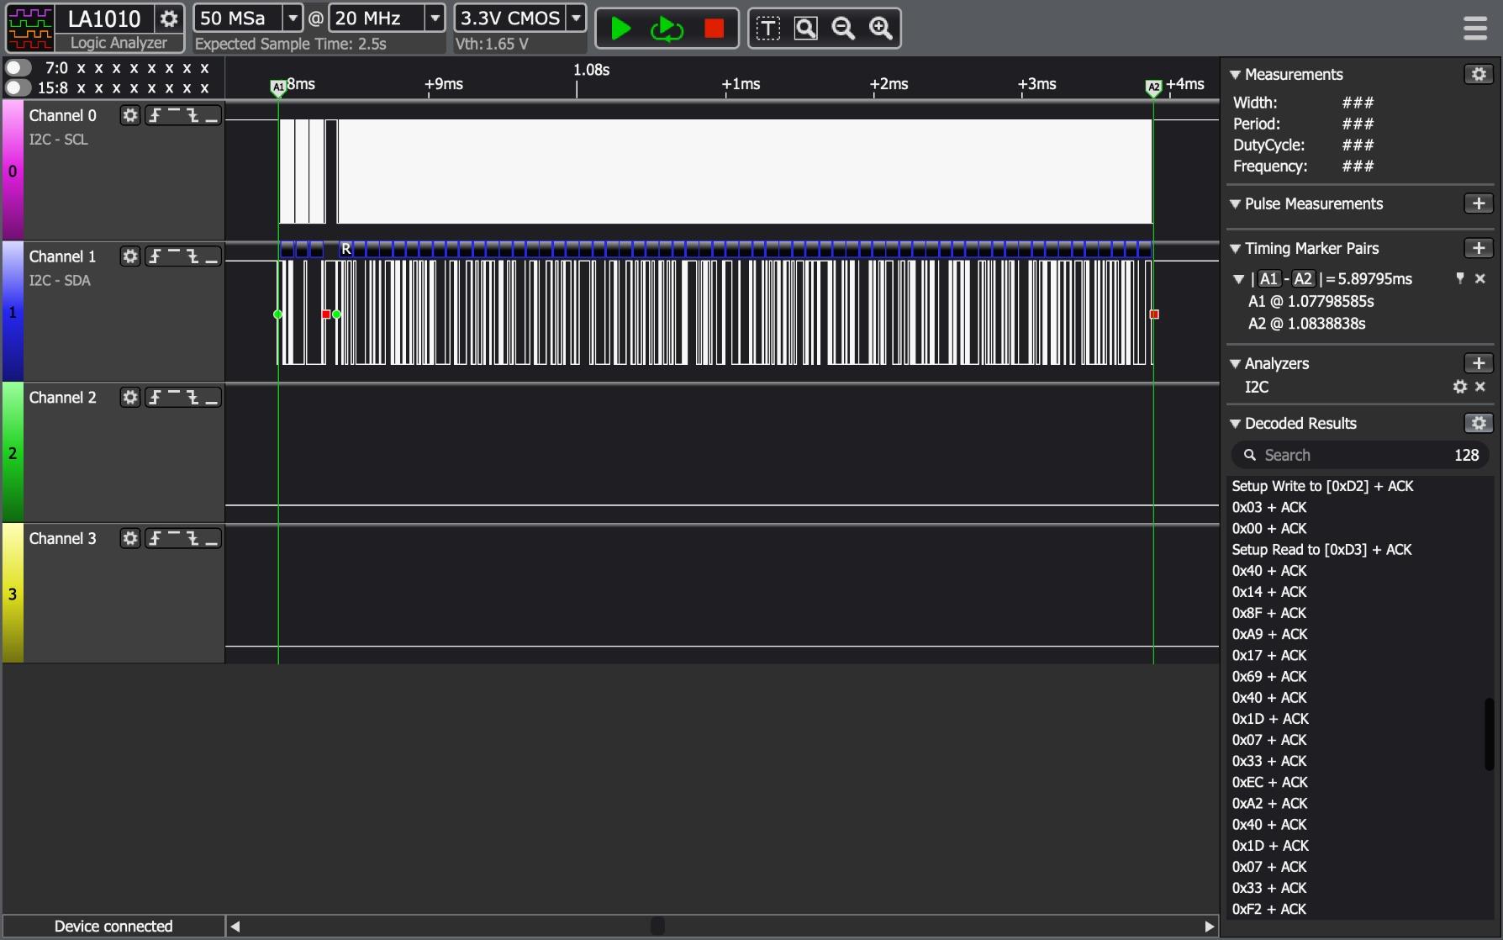Open sample depth 50 MSa dropdown
The width and height of the screenshot is (1503, 940).
[292, 18]
